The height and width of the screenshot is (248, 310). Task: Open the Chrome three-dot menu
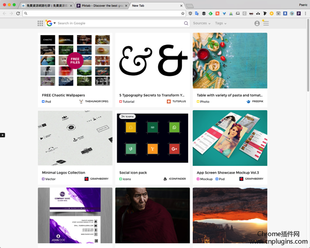click(305, 13)
